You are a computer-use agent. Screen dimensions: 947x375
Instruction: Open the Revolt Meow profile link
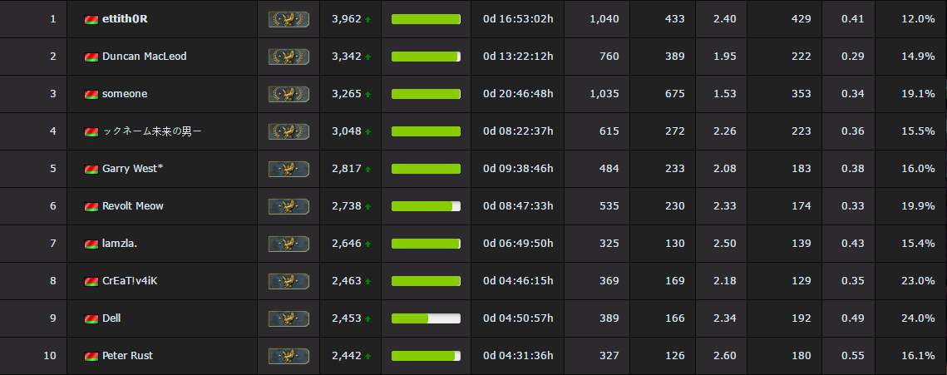(133, 206)
